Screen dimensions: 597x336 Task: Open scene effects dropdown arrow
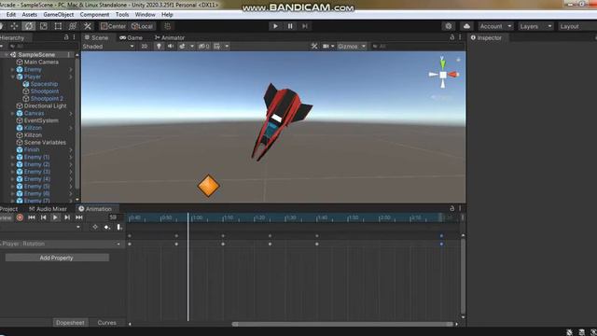pos(192,46)
